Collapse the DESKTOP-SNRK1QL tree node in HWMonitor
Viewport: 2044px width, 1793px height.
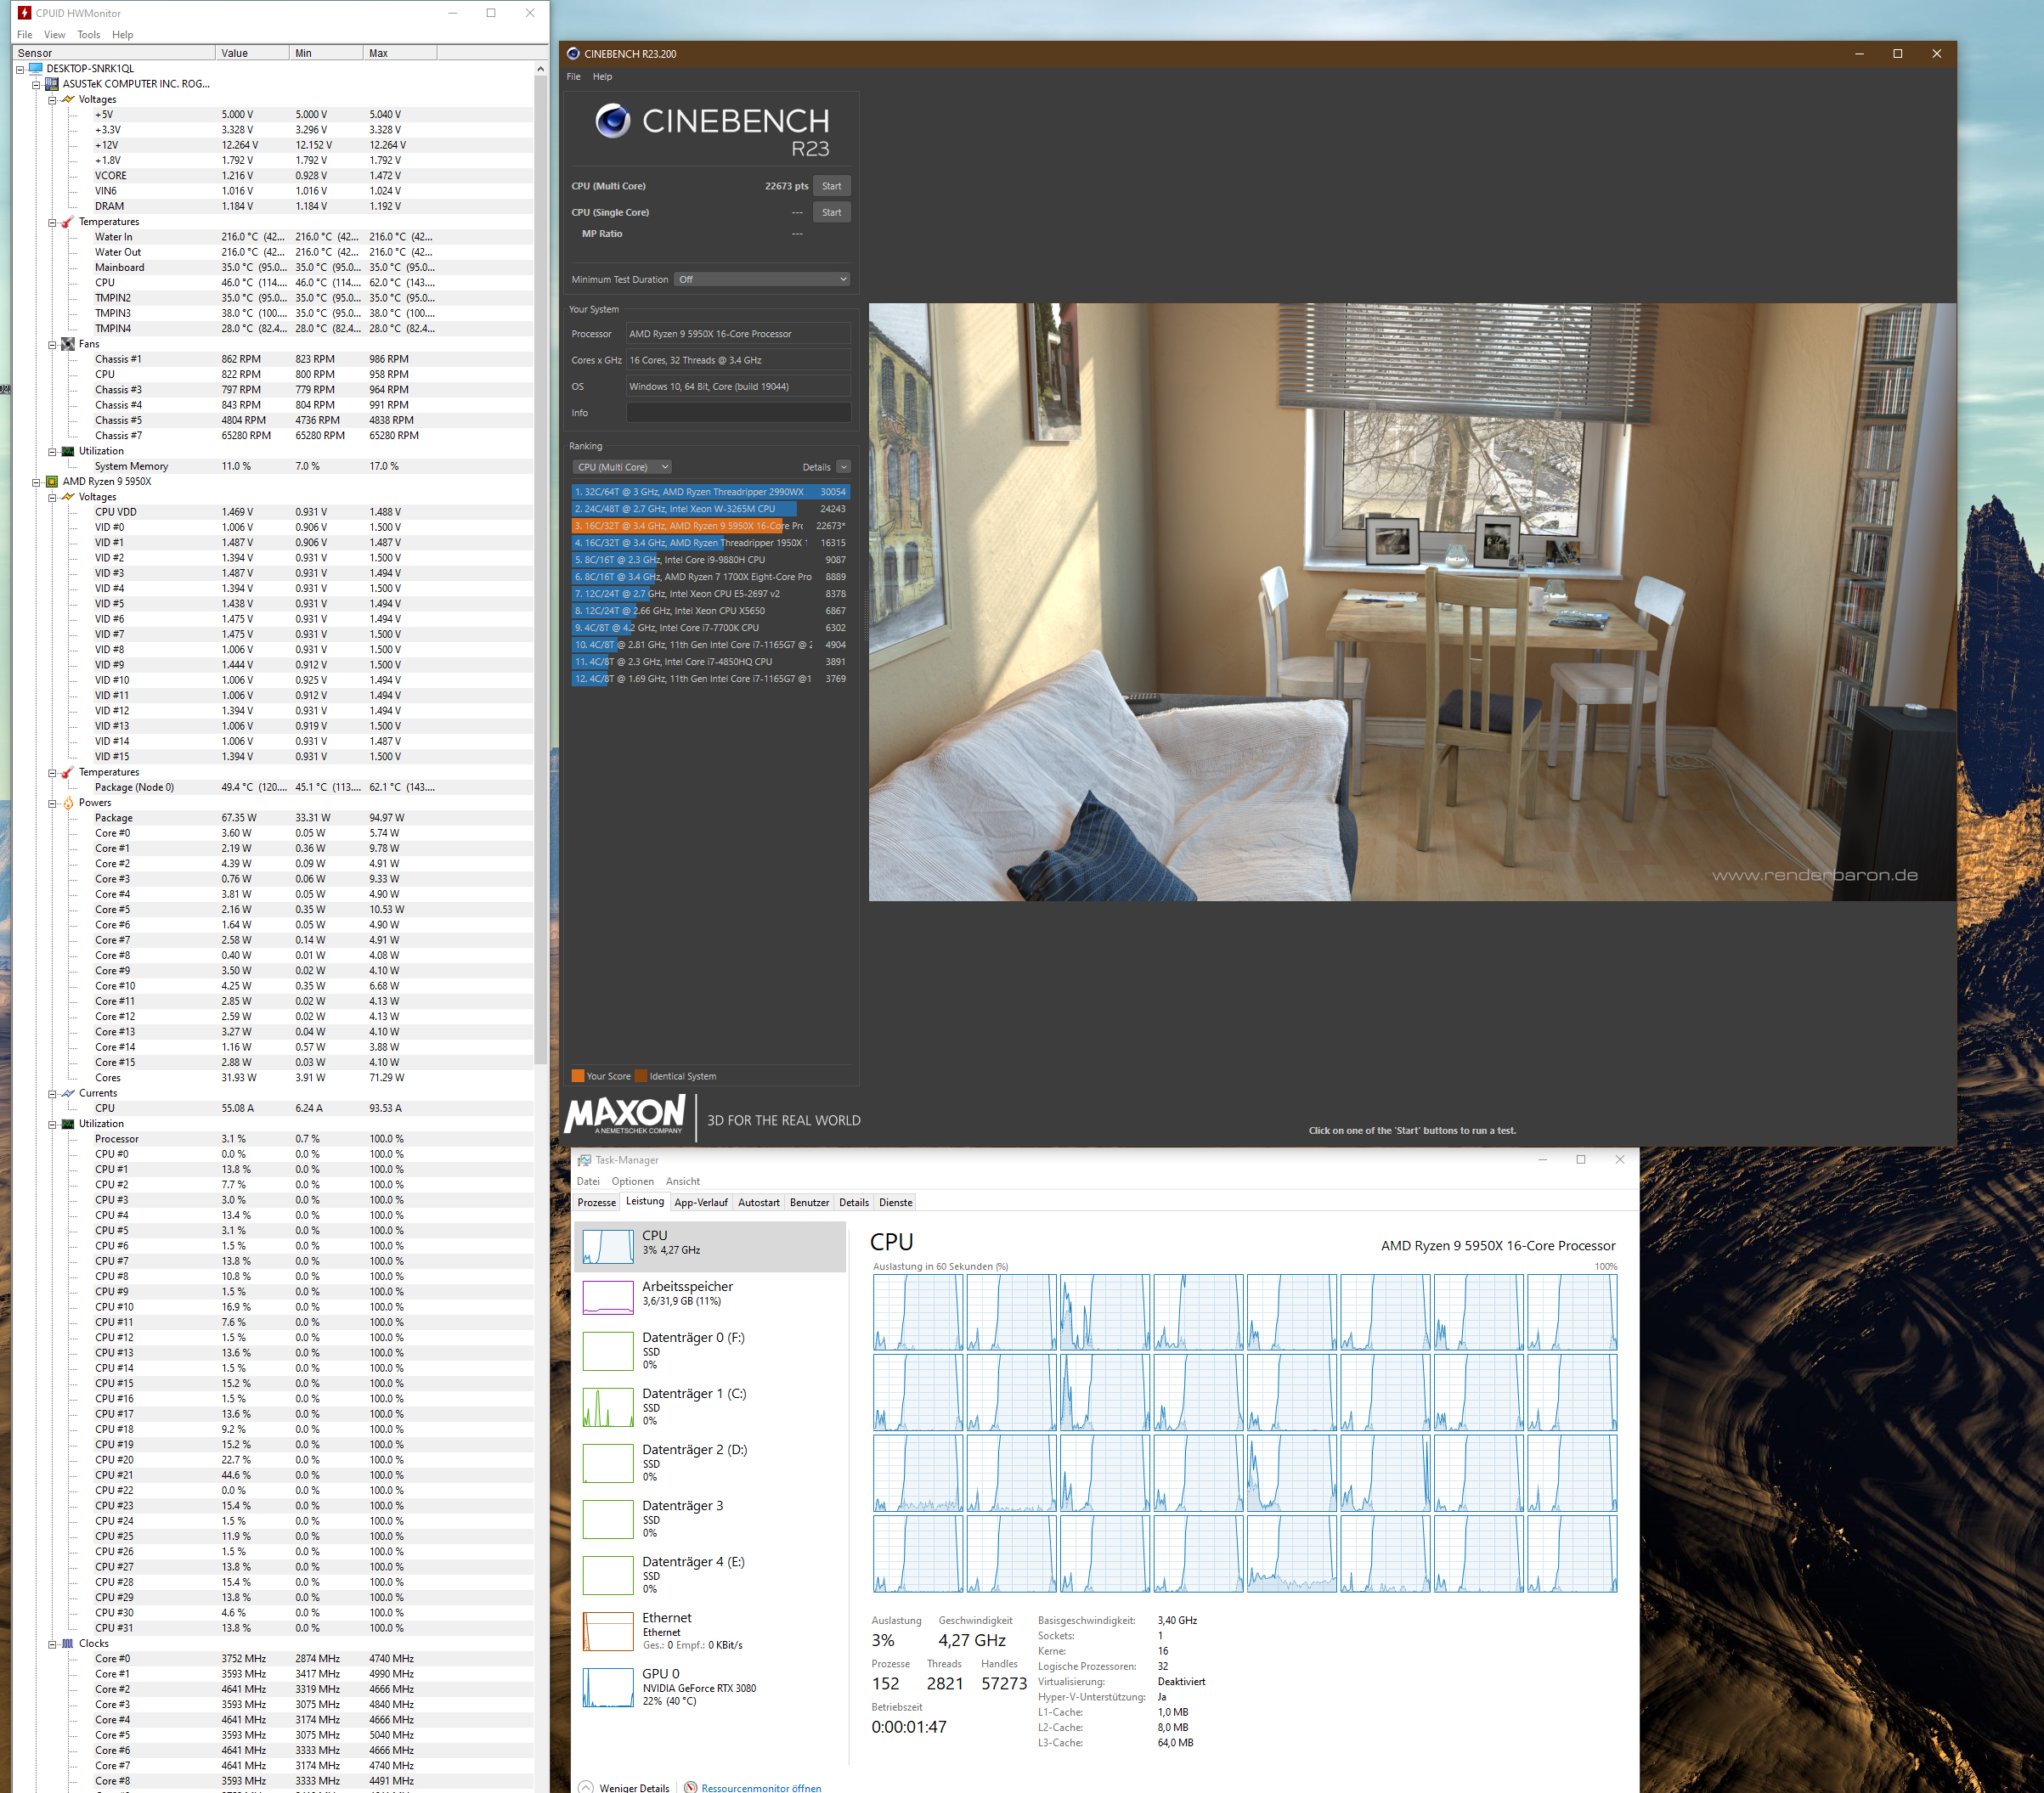coord(20,69)
